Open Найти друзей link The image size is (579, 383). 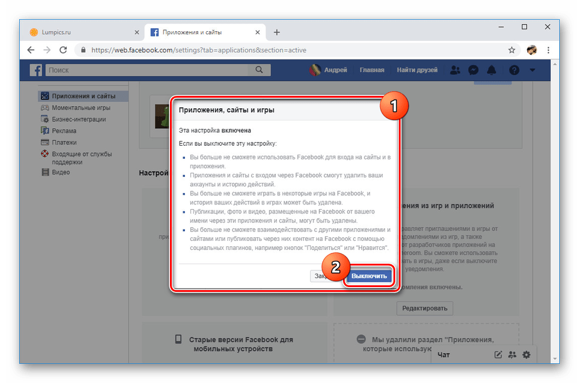pos(417,70)
